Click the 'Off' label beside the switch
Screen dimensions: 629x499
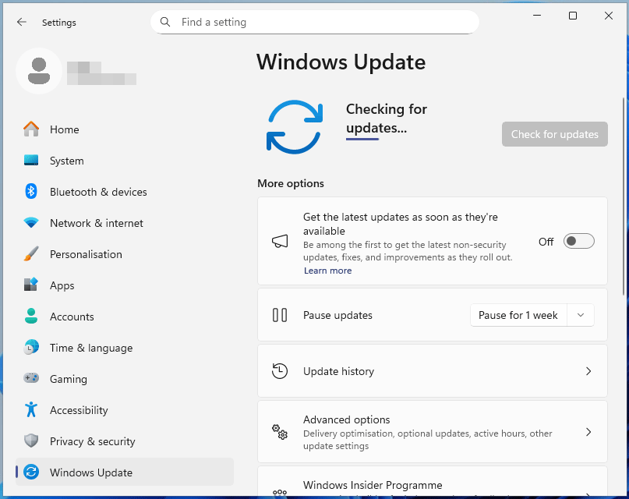tap(546, 242)
